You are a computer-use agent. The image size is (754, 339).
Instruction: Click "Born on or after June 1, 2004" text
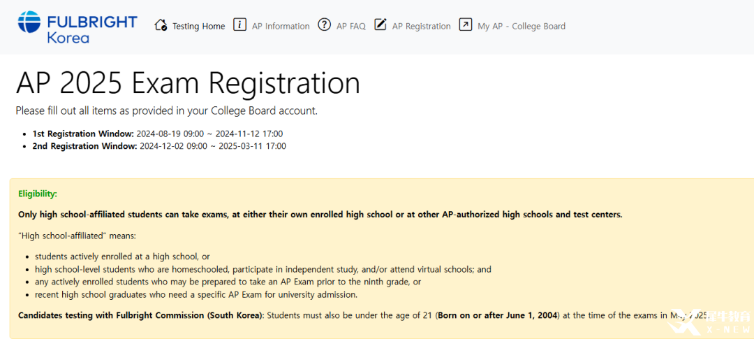click(x=498, y=316)
